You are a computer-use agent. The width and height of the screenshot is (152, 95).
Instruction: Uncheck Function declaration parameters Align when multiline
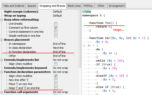56,76
